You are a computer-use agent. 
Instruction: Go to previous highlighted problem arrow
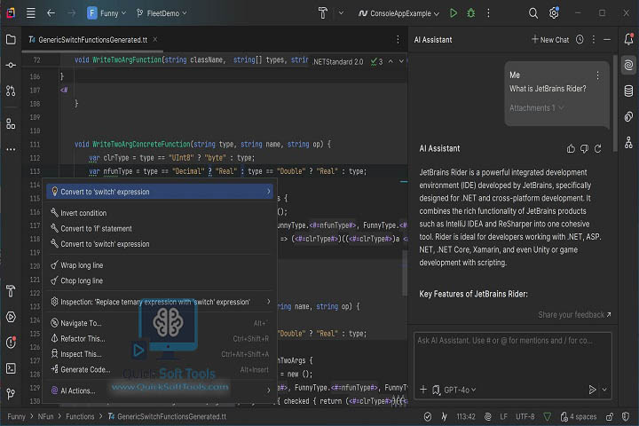[x=390, y=61]
